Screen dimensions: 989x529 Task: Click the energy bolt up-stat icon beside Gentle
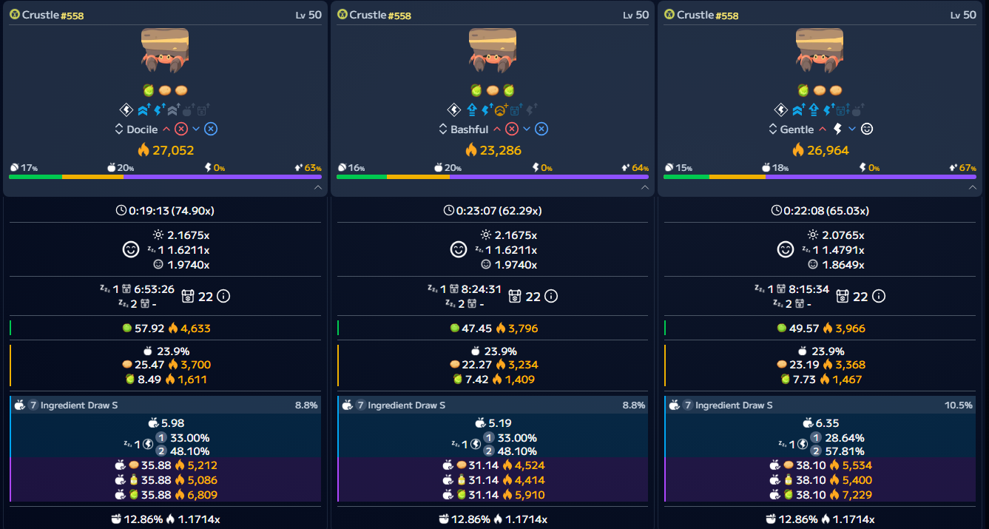[837, 129]
